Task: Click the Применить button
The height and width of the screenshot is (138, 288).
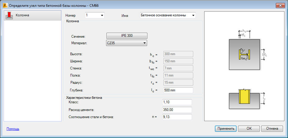Action: coord(226,129)
